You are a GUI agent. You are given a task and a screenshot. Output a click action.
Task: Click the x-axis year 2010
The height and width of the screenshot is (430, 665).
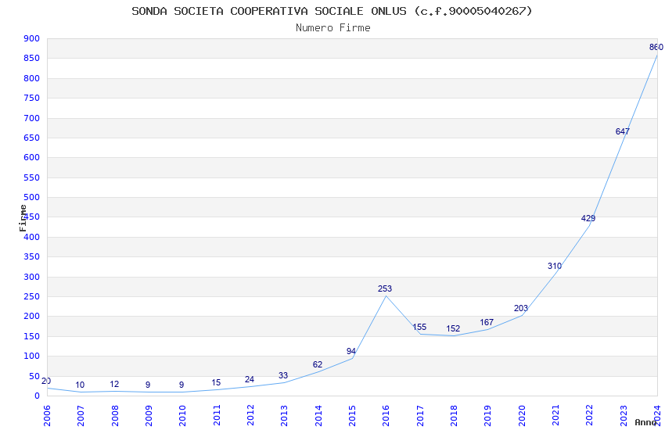(182, 415)
